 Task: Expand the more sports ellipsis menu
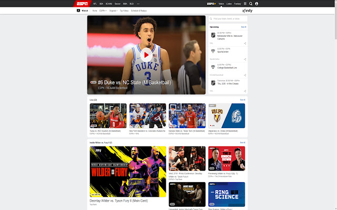pyautogui.click(x=138, y=4)
